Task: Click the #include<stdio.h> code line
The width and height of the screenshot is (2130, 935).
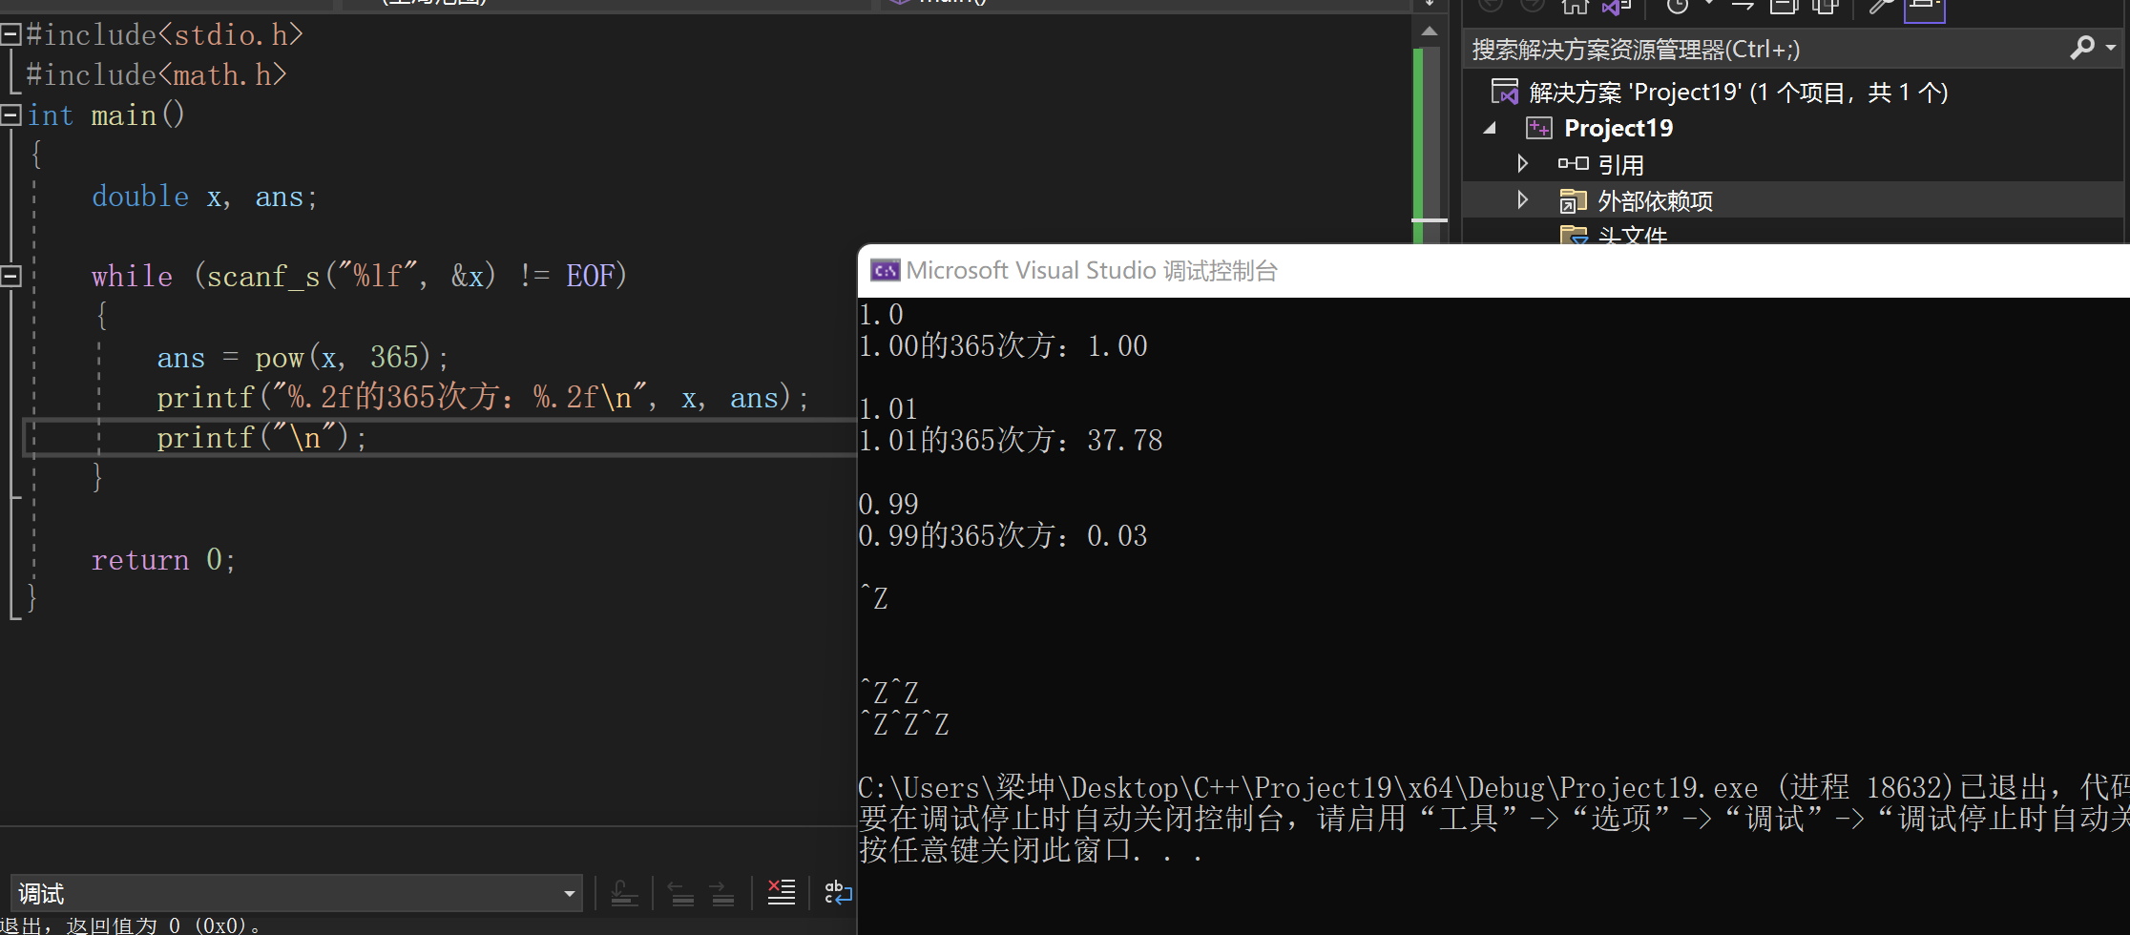Action: [x=164, y=35]
